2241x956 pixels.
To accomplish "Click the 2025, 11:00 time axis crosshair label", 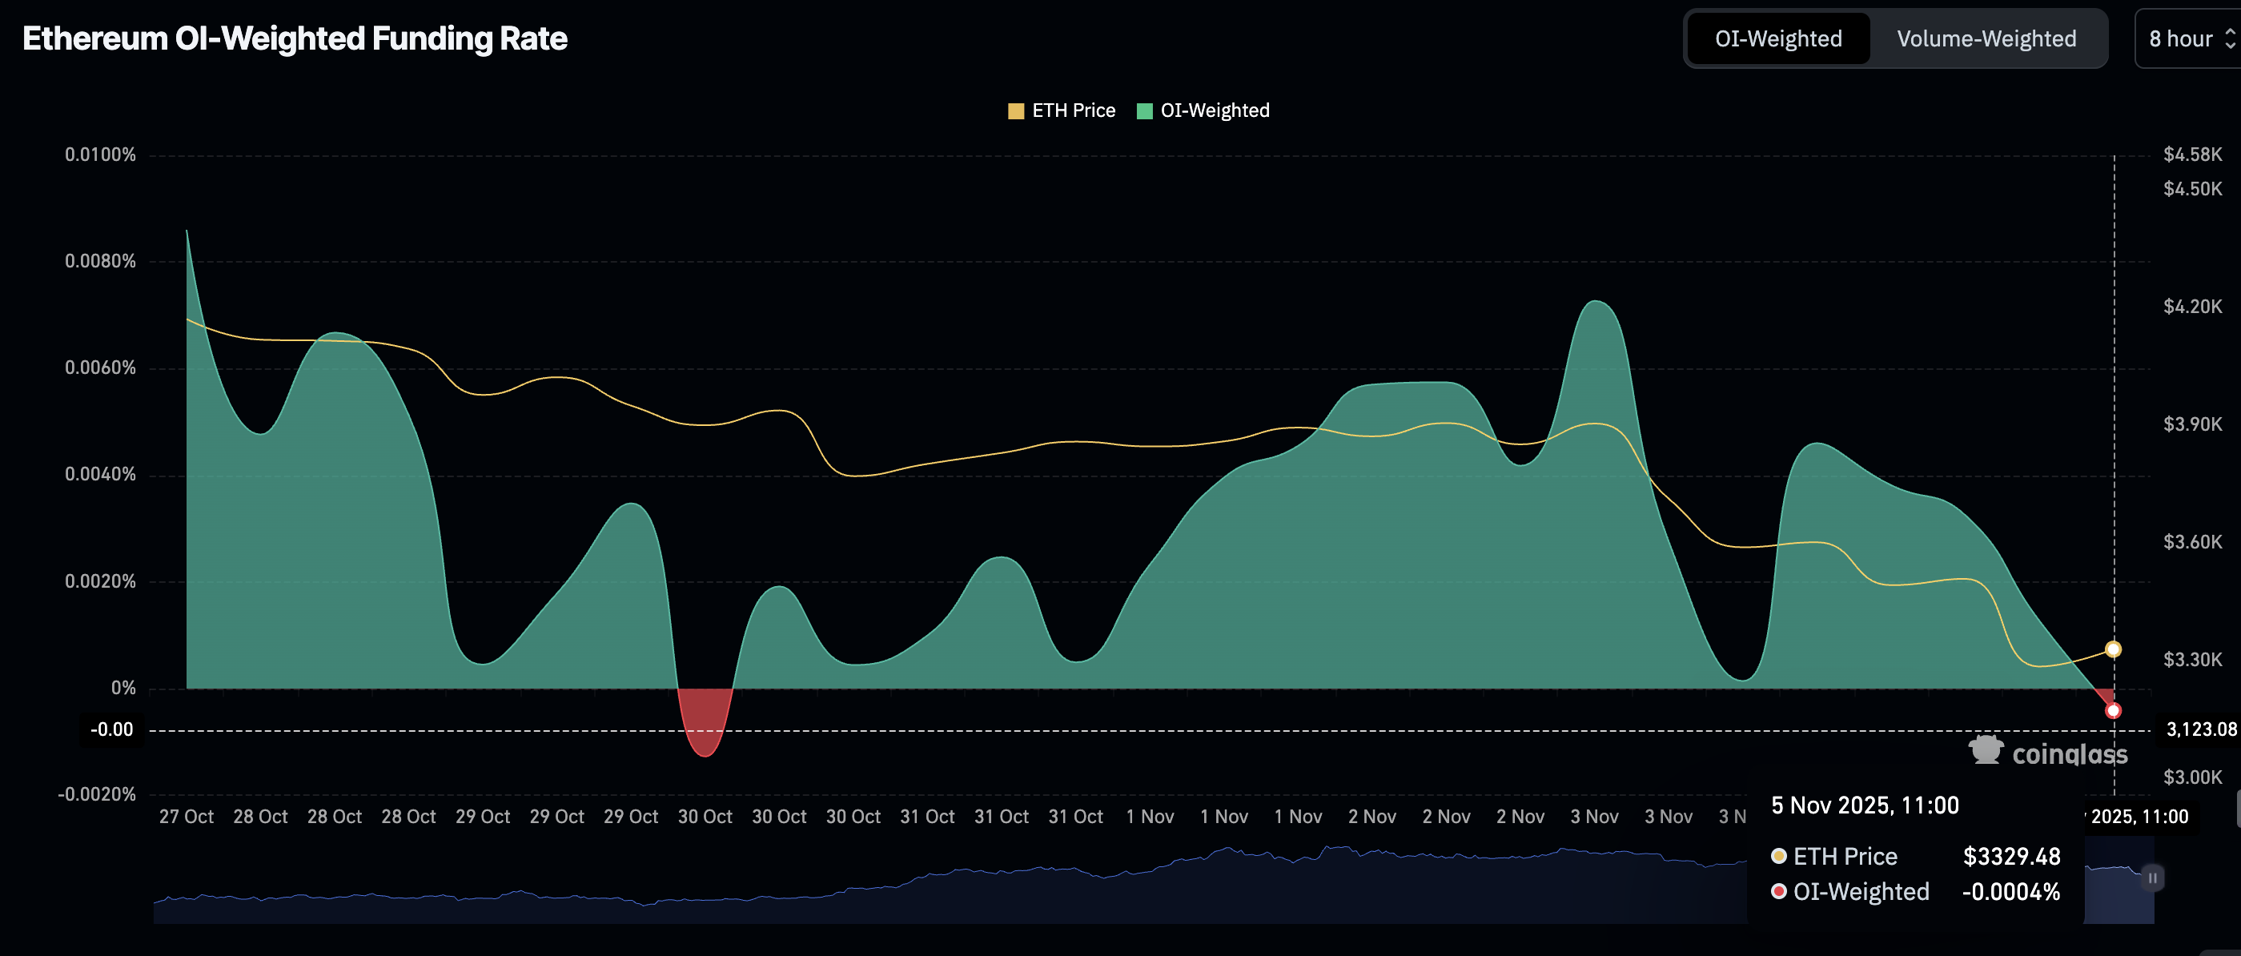I will click(x=2139, y=816).
